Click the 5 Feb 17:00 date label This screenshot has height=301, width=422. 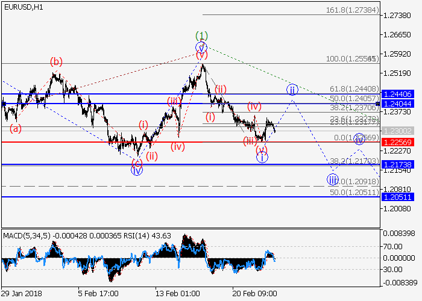click(x=98, y=294)
